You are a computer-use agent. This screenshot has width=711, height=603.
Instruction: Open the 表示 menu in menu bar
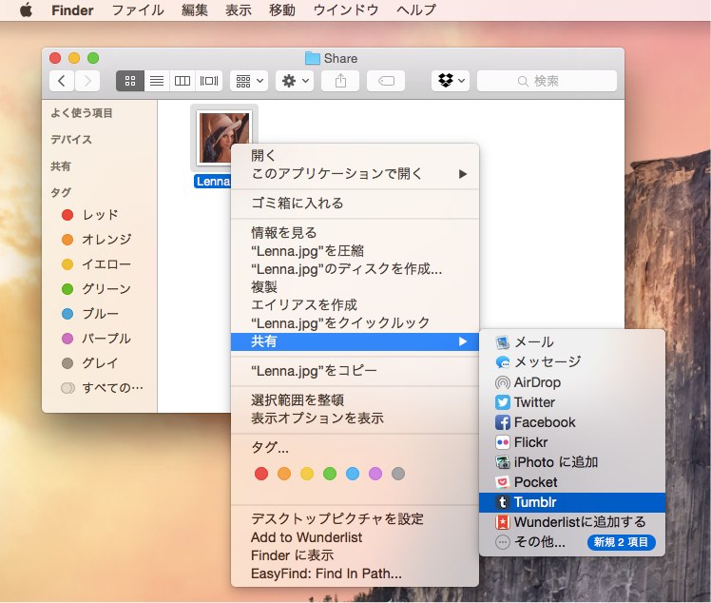pos(238,10)
